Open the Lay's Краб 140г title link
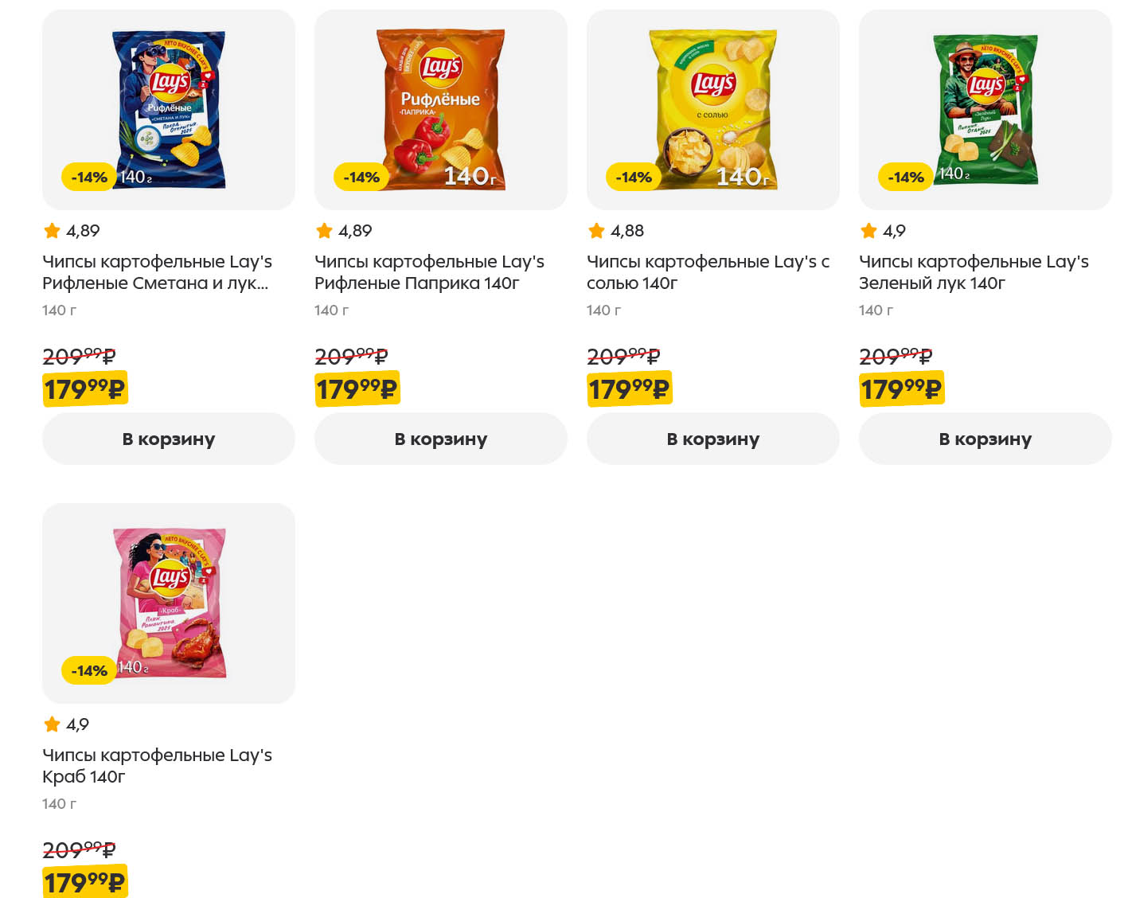 click(x=157, y=765)
